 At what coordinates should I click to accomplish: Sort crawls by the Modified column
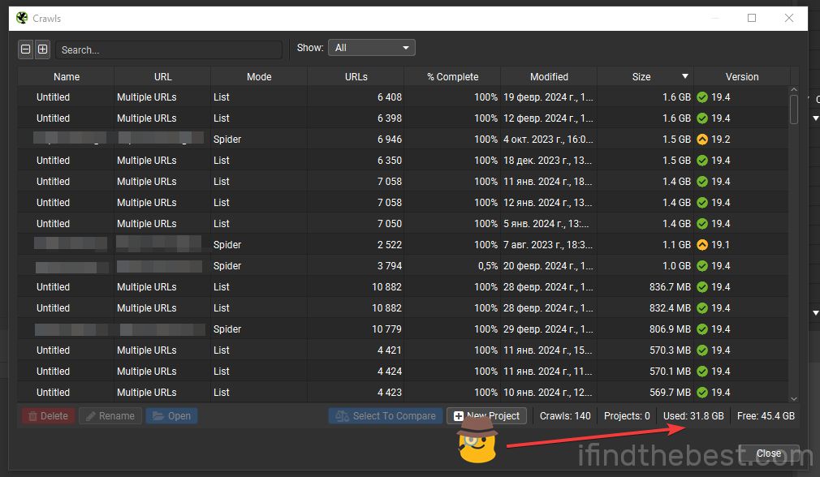tap(548, 75)
